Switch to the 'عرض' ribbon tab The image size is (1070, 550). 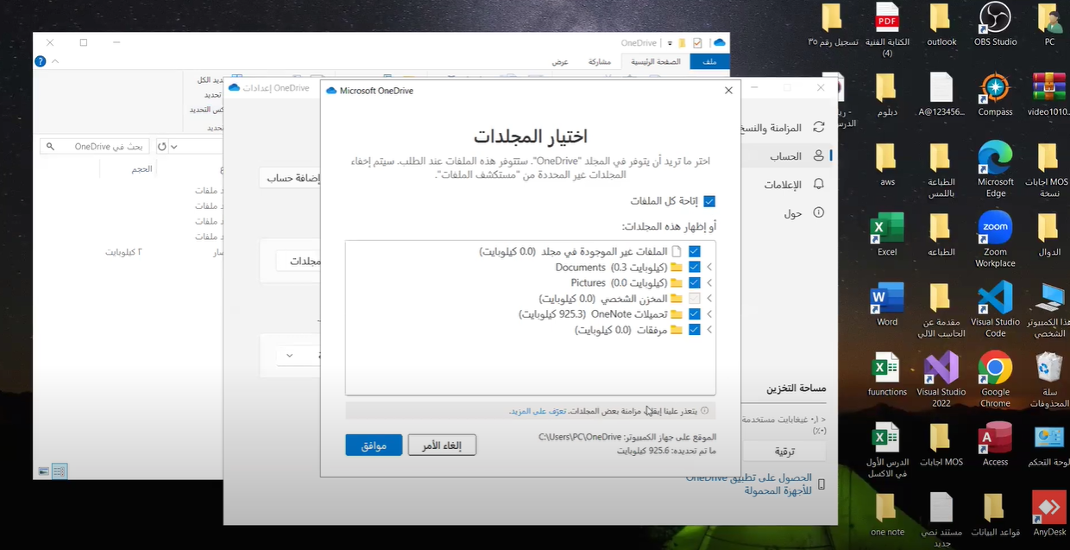[560, 62]
